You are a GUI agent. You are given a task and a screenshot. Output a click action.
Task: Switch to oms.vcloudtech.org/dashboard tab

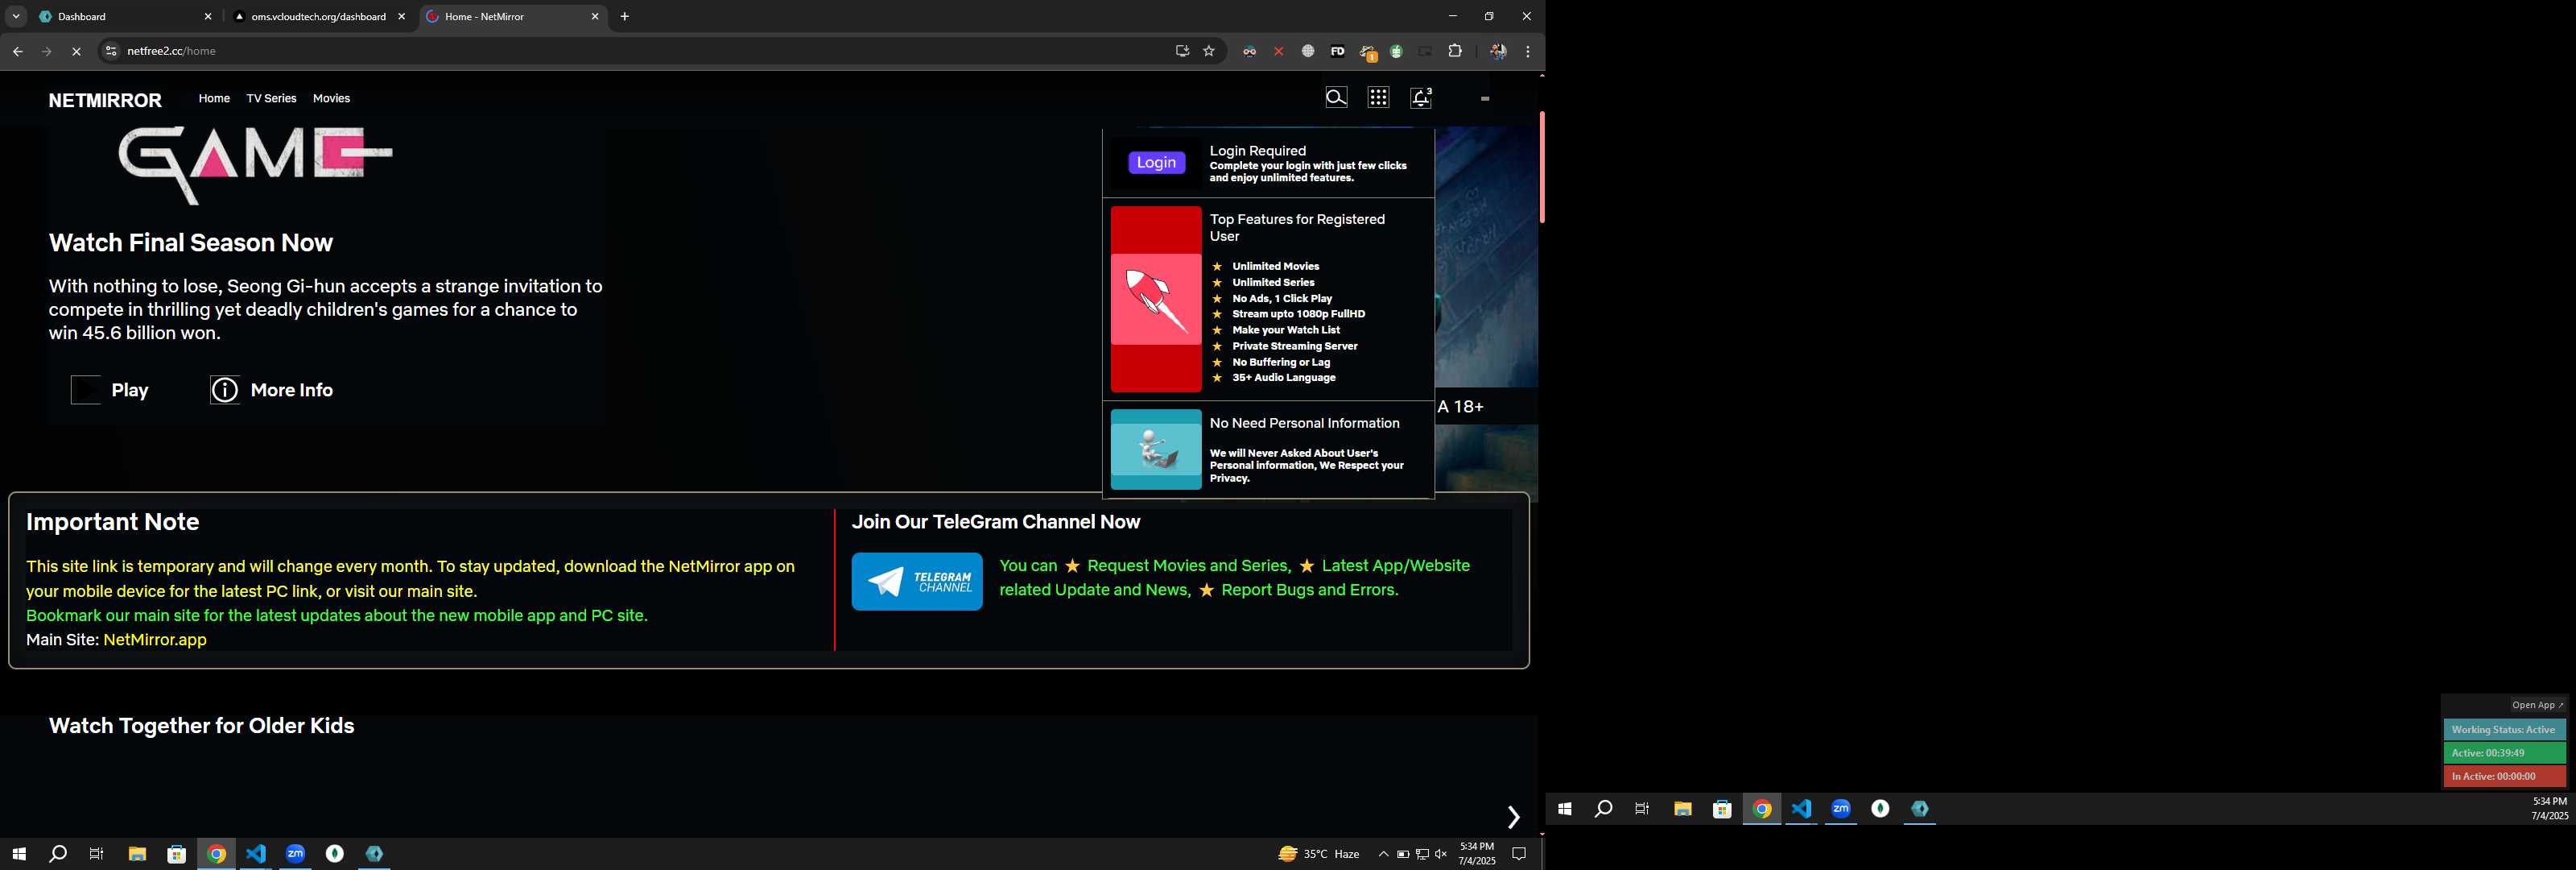(x=318, y=17)
